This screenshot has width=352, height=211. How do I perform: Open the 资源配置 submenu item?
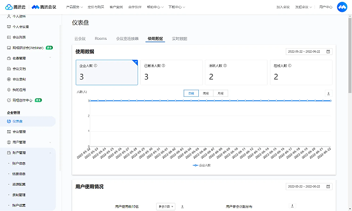click(19, 184)
